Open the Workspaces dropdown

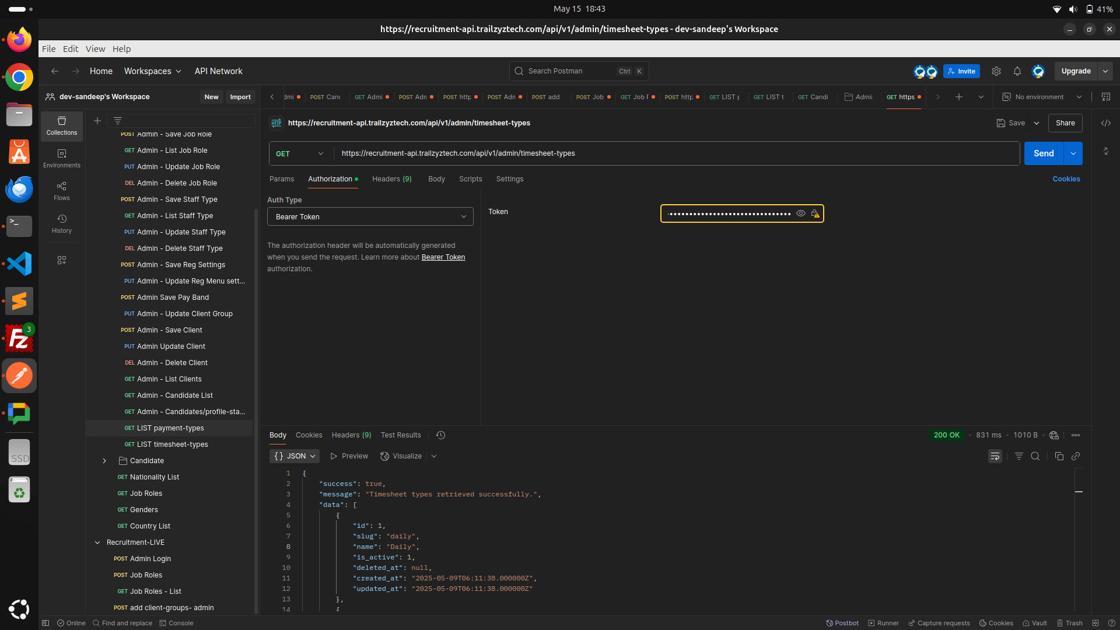coord(153,71)
